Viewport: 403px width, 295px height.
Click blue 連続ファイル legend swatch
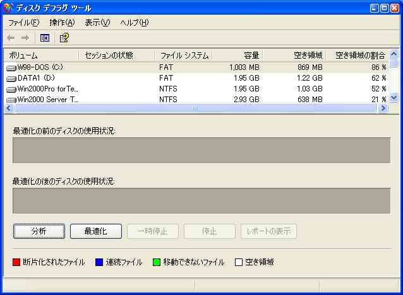pyautogui.click(x=99, y=262)
